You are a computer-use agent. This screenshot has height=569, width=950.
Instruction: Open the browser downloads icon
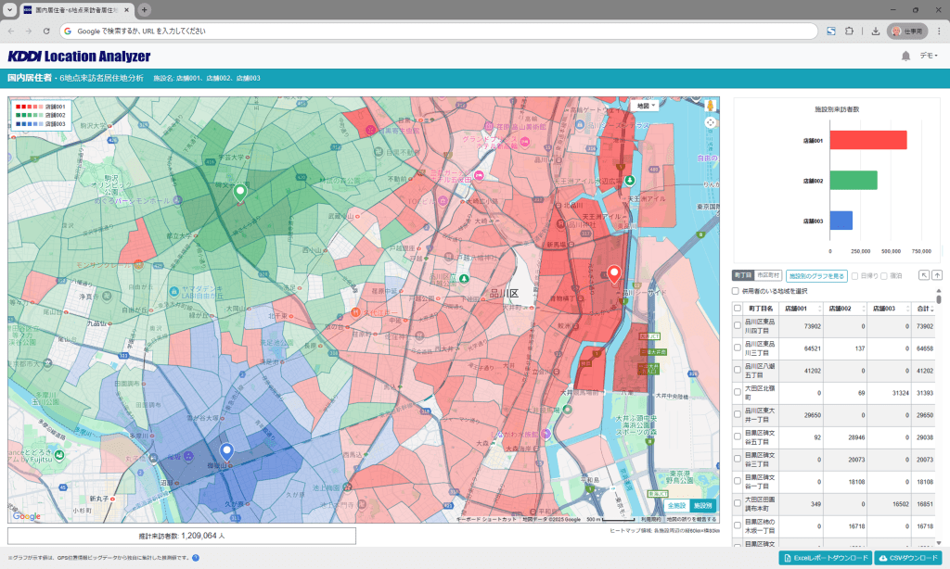point(874,31)
